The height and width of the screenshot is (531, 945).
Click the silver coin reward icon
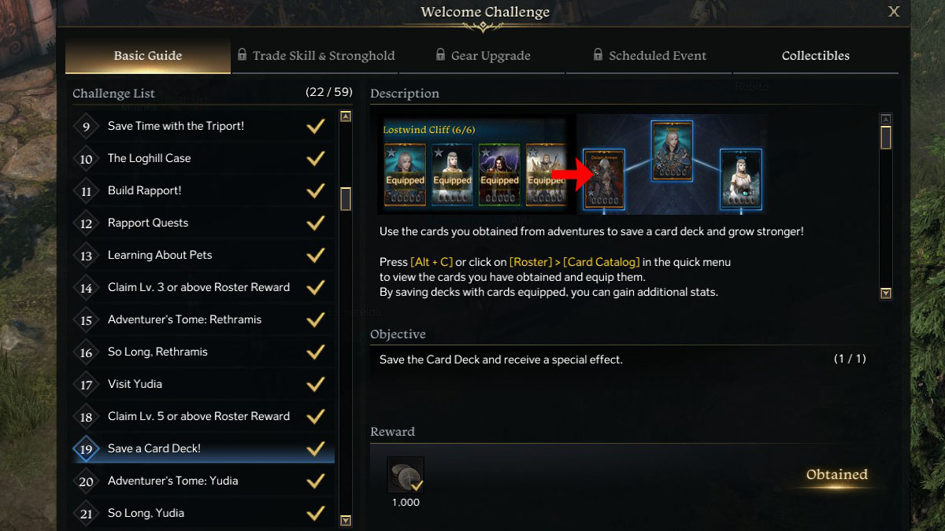(405, 475)
